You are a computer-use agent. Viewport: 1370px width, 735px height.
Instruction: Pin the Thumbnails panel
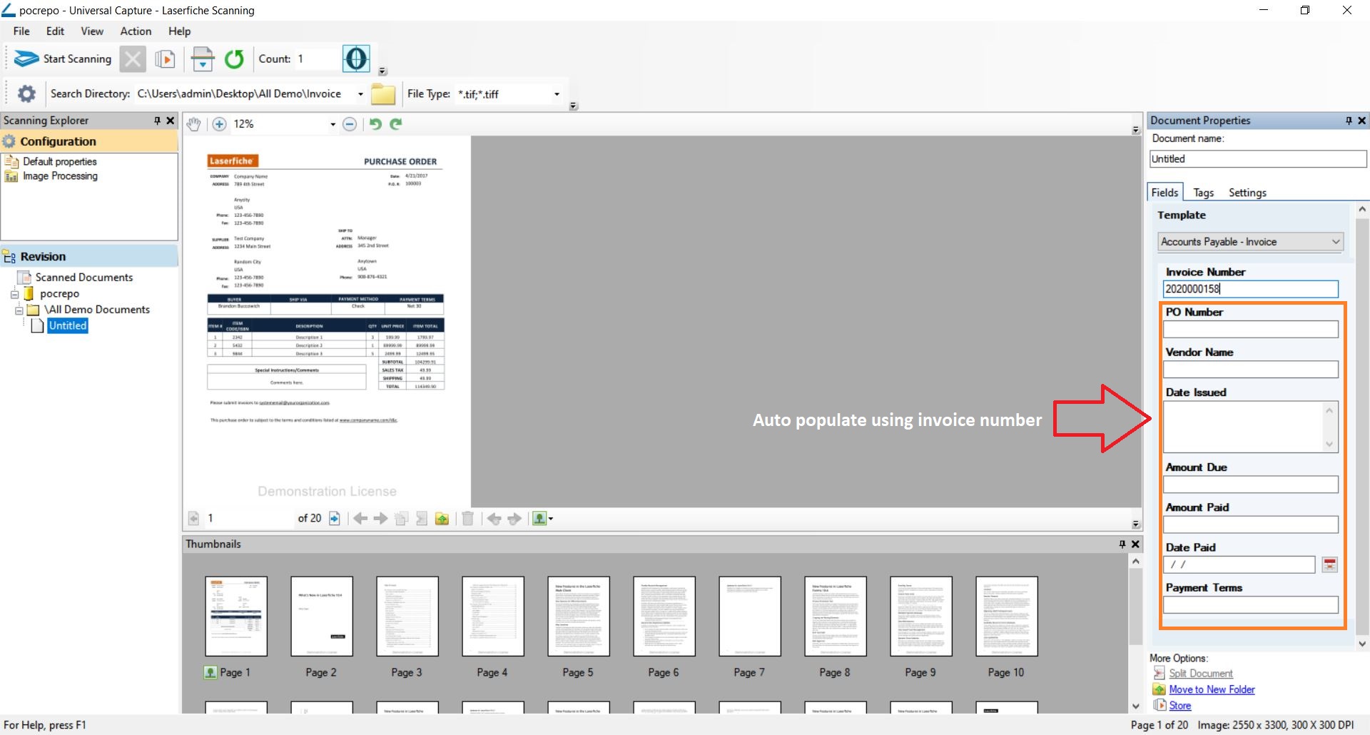pyautogui.click(x=1122, y=544)
